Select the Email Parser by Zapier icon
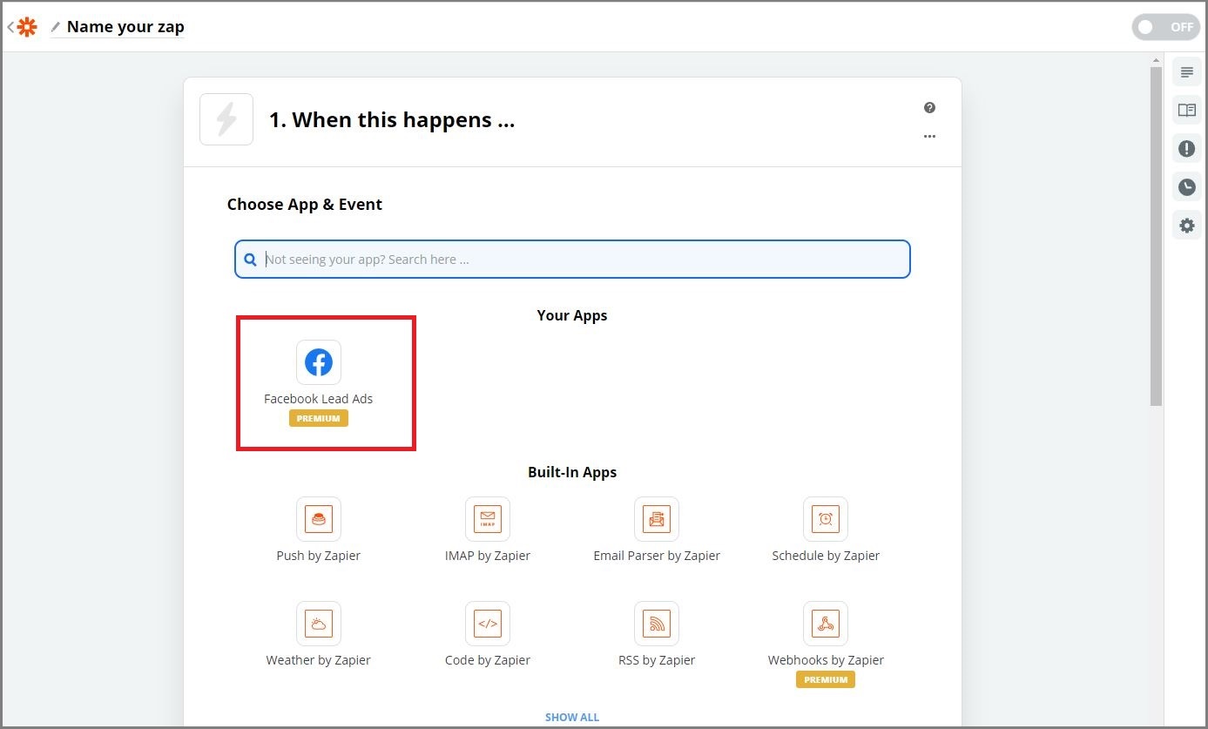 (657, 519)
